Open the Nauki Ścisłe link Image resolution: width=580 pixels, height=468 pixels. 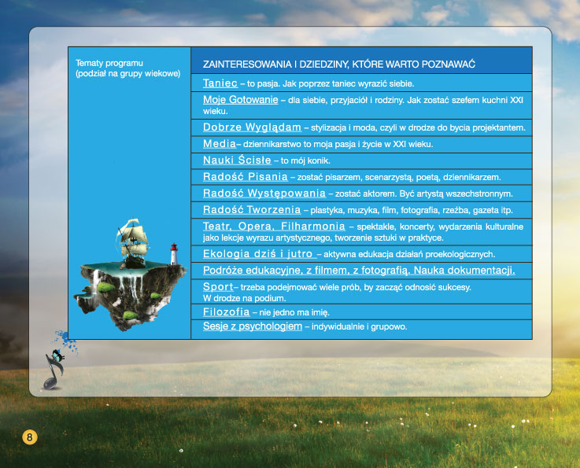point(237,160)
